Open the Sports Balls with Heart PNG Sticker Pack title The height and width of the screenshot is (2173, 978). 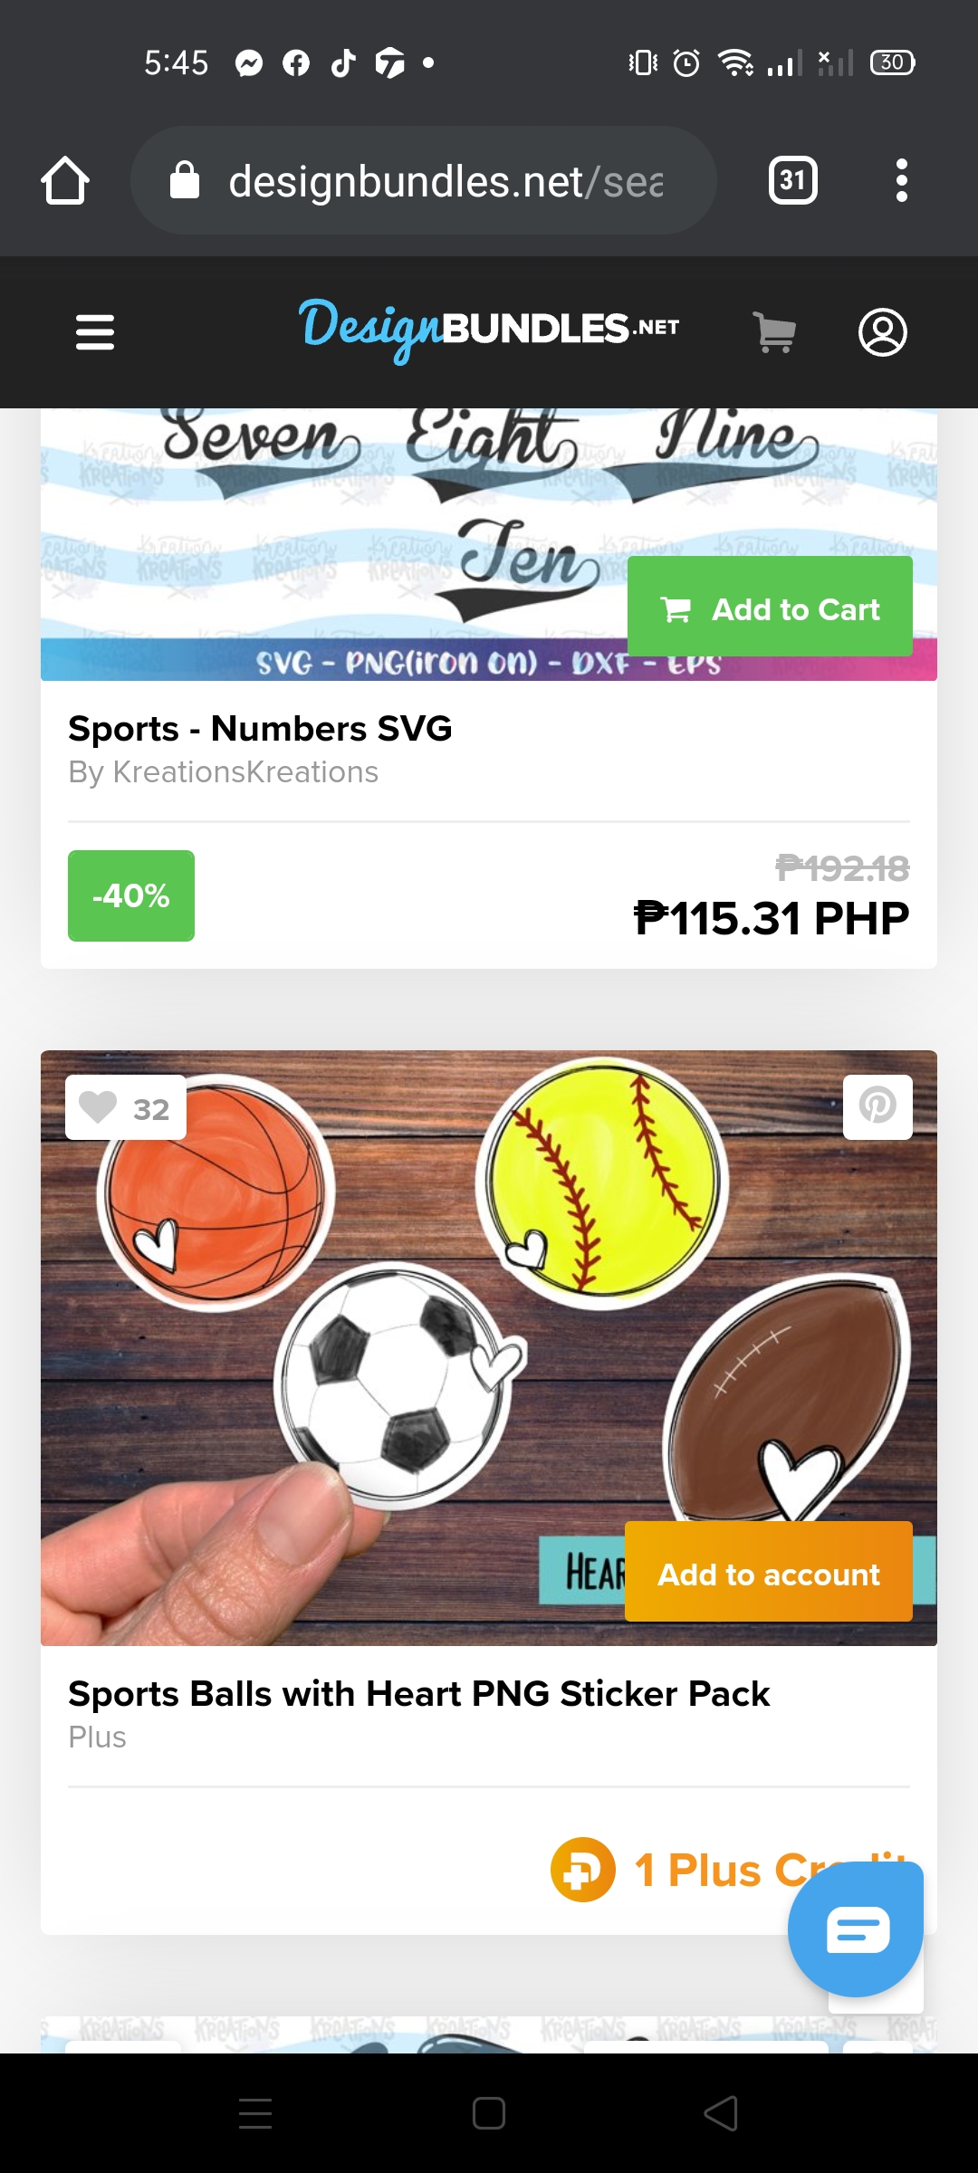pos(419,1693)
